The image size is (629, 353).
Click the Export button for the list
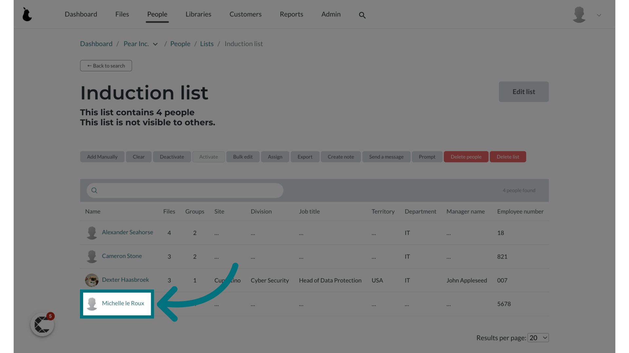pyautogui.click(x=305, y=156)
